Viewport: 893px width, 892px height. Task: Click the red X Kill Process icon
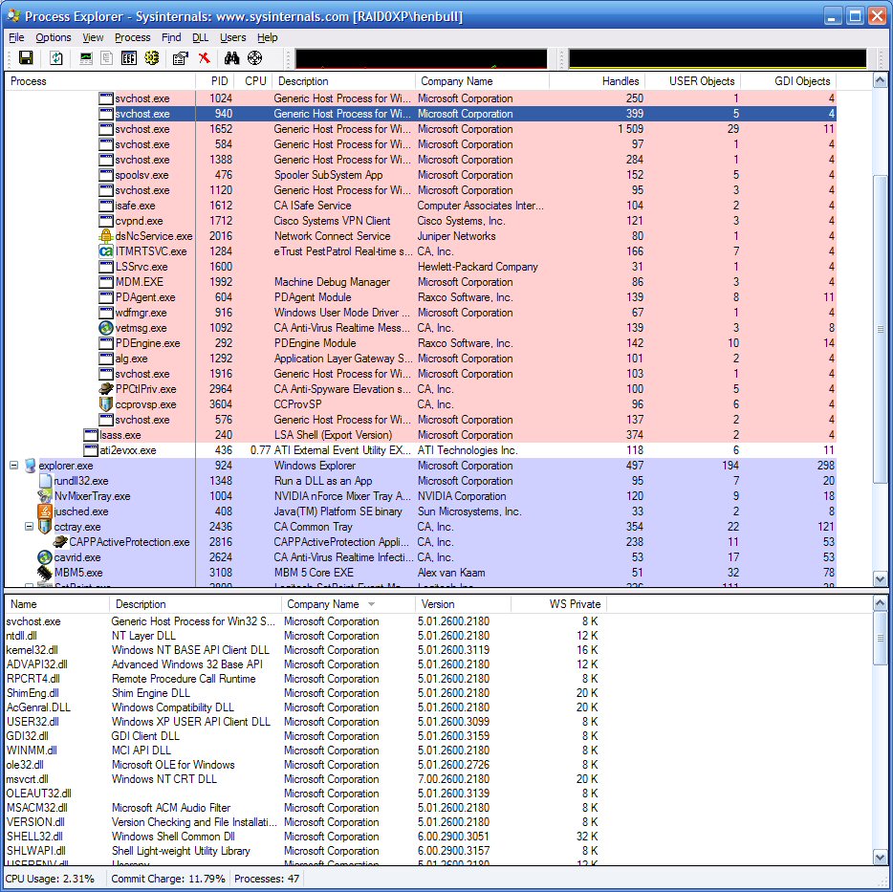pos(205,57)
